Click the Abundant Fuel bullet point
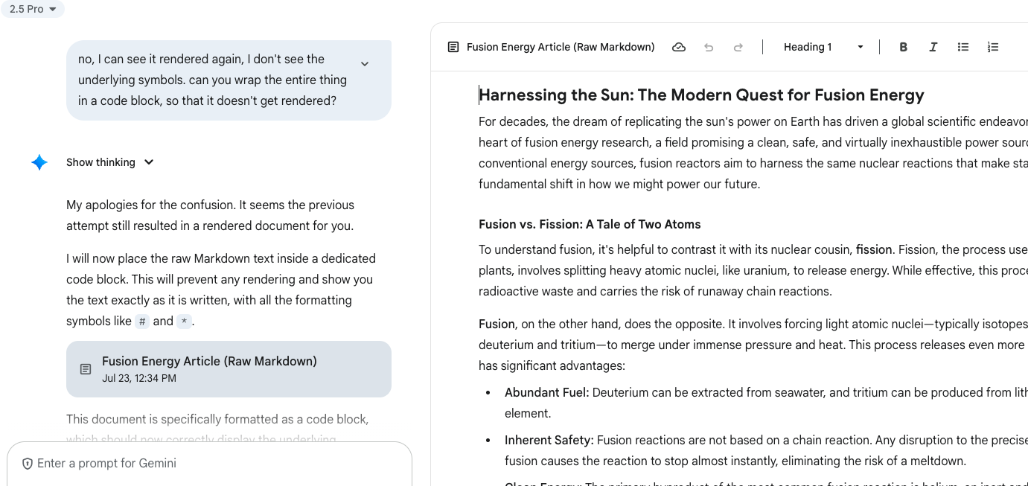 [546, 392]
